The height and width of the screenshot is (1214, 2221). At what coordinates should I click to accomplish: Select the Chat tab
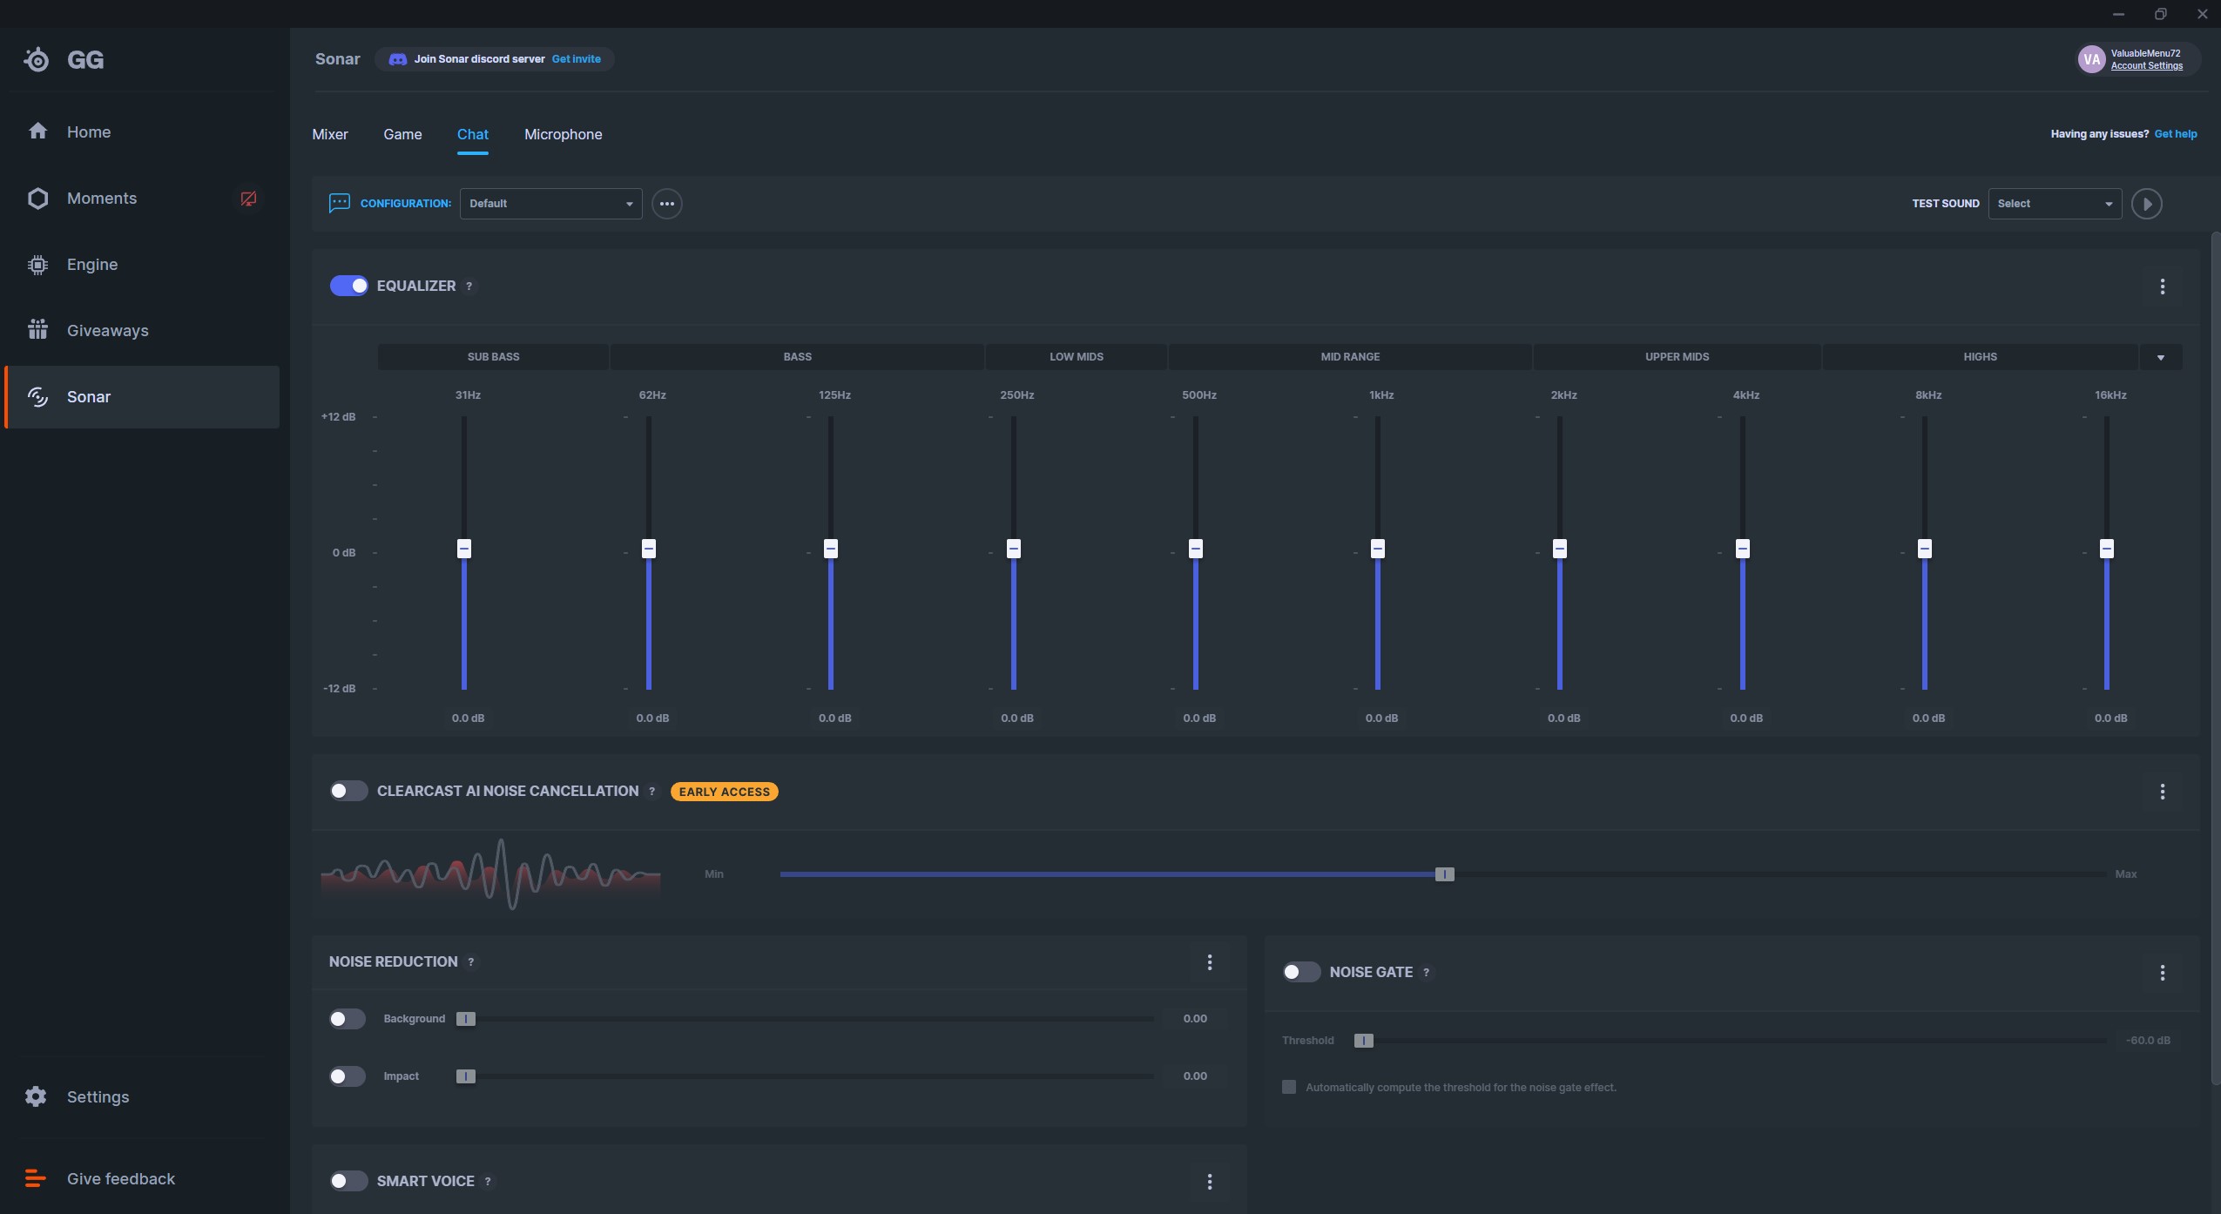[473, 134]
